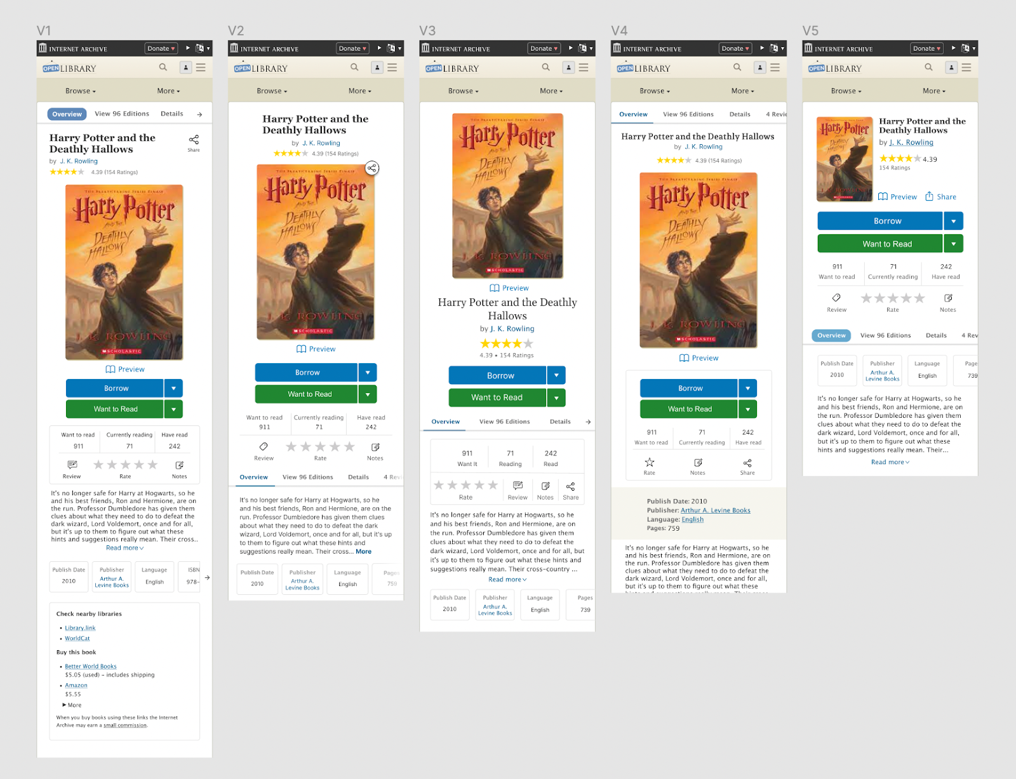Open the hamburger menu in V1
Screen dimensions: 1016x779
pos(201,67)
